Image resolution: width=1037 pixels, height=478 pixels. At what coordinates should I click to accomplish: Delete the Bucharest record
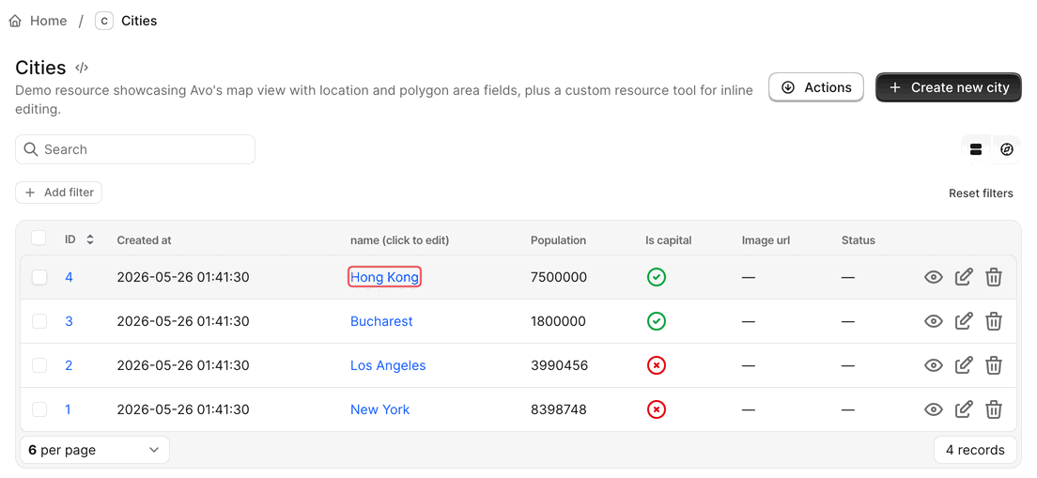point(994,321)
